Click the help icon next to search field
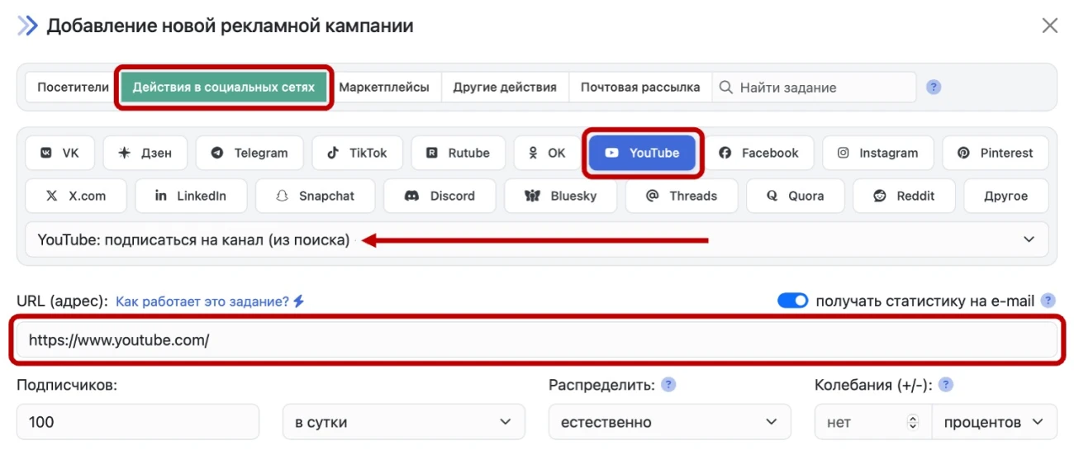 (x=934, y=87)
